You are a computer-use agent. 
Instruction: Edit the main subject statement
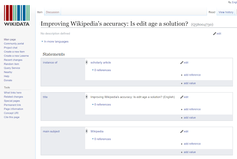[184, 131]
